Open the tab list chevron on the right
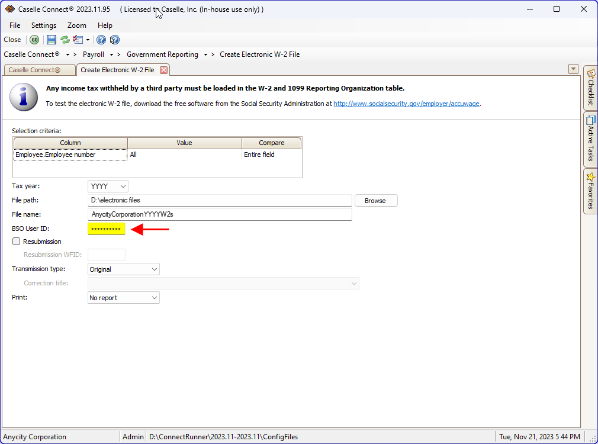Screen dimensions: 598x444 pyautogui.click(x=573, y=69)
